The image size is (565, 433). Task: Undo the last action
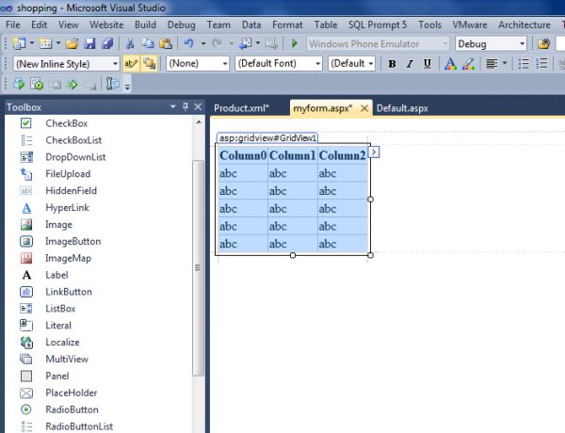tap(188, 43)
